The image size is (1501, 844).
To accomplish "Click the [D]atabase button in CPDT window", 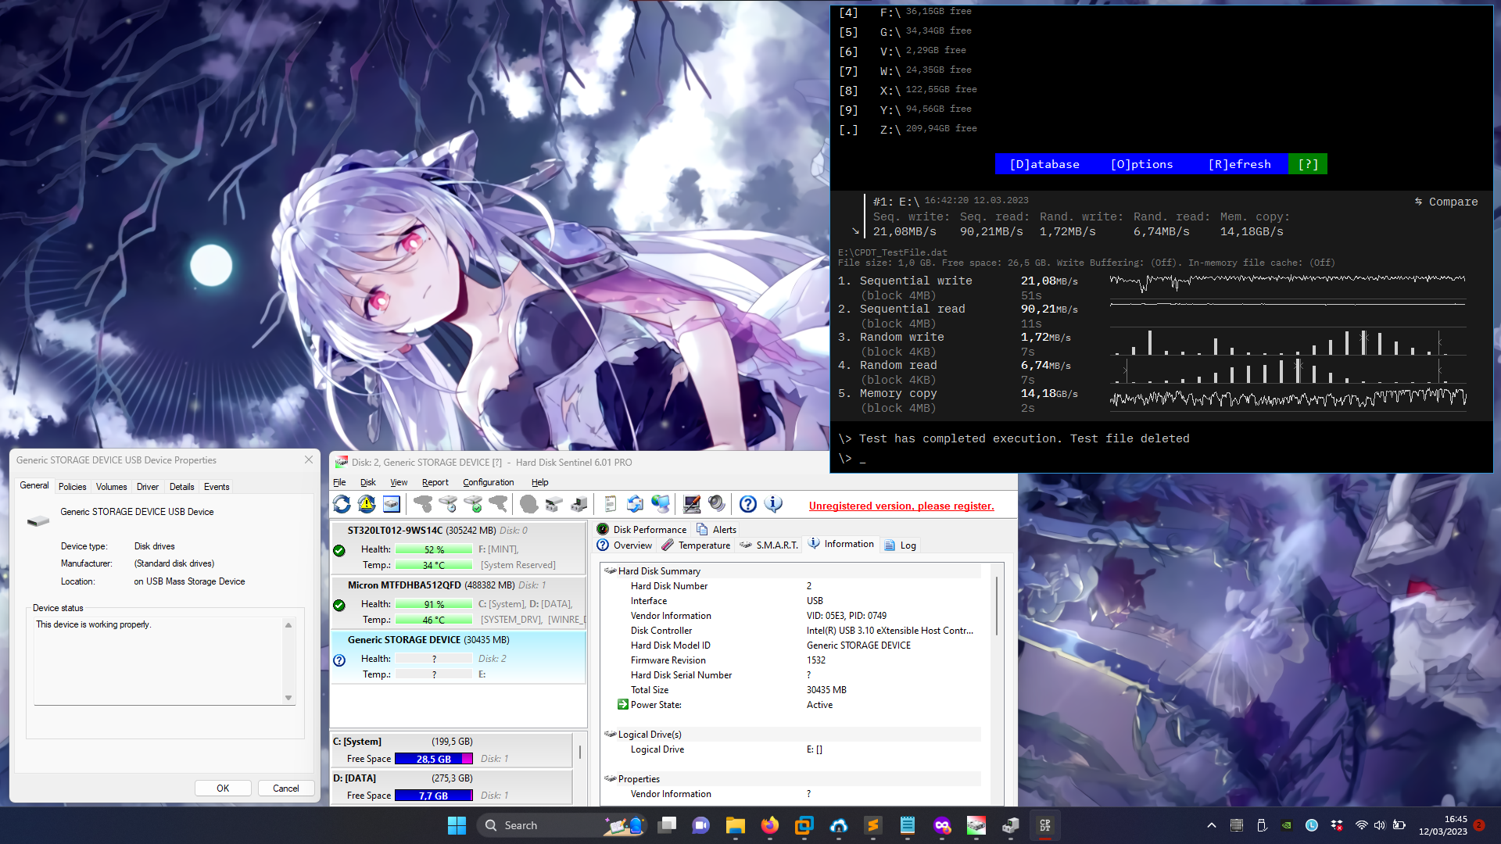I will click(x=1044, y=164).
